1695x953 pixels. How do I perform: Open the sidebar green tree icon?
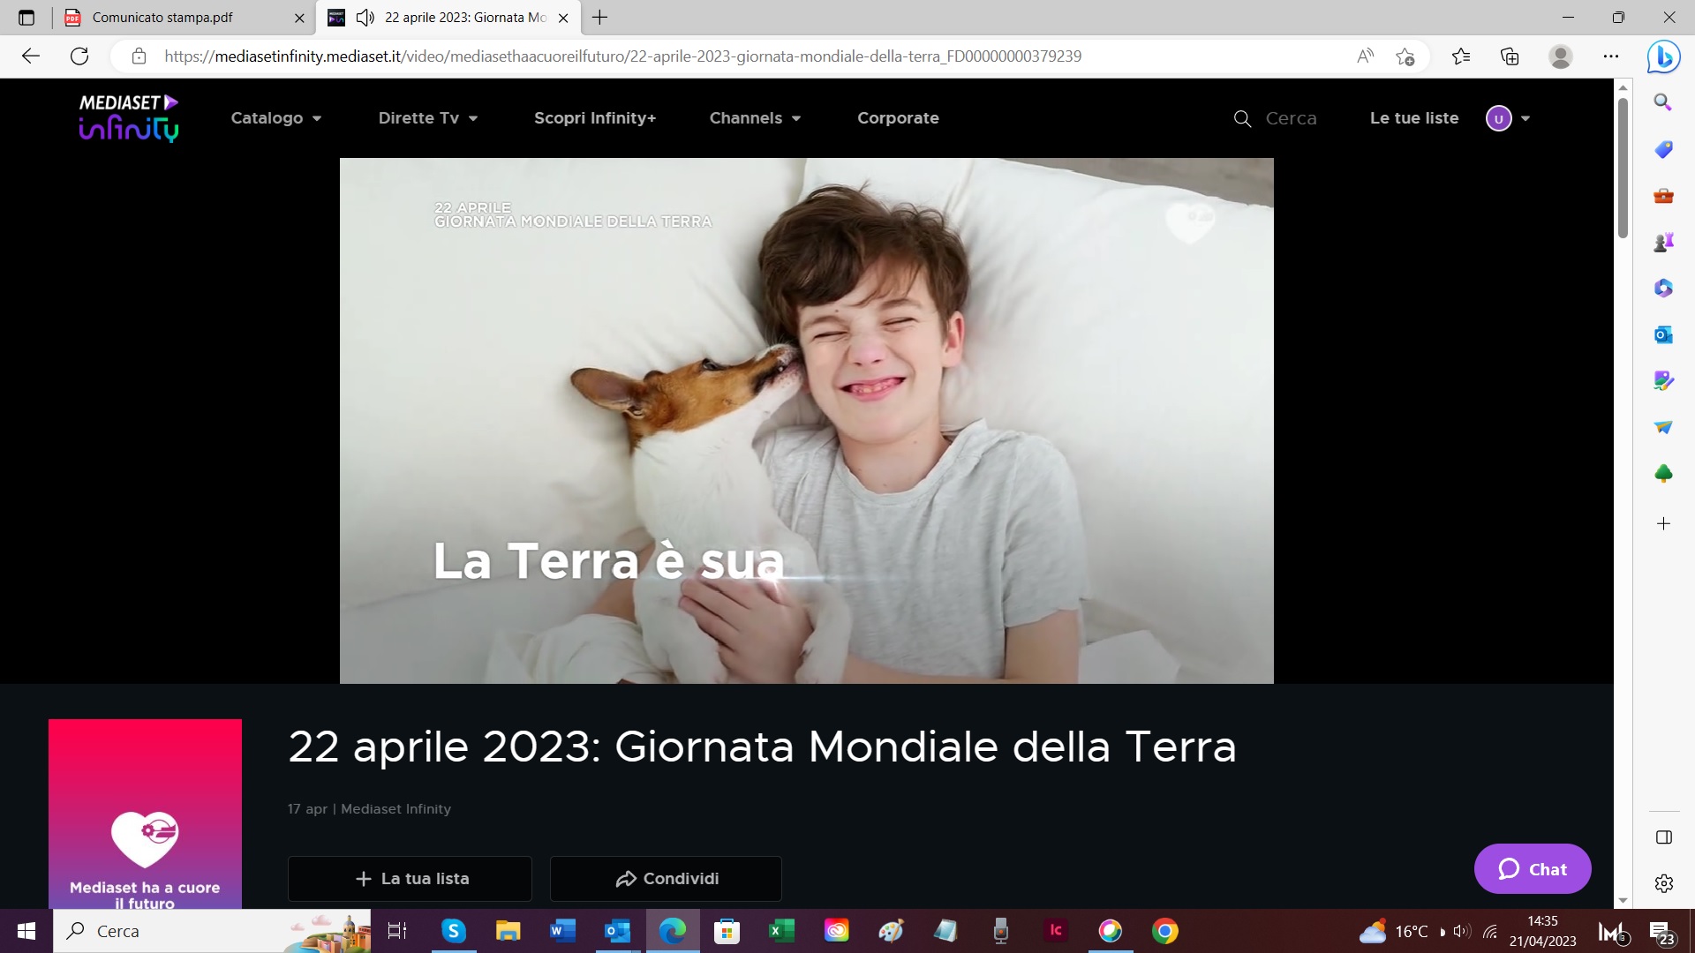[1663, 474]
